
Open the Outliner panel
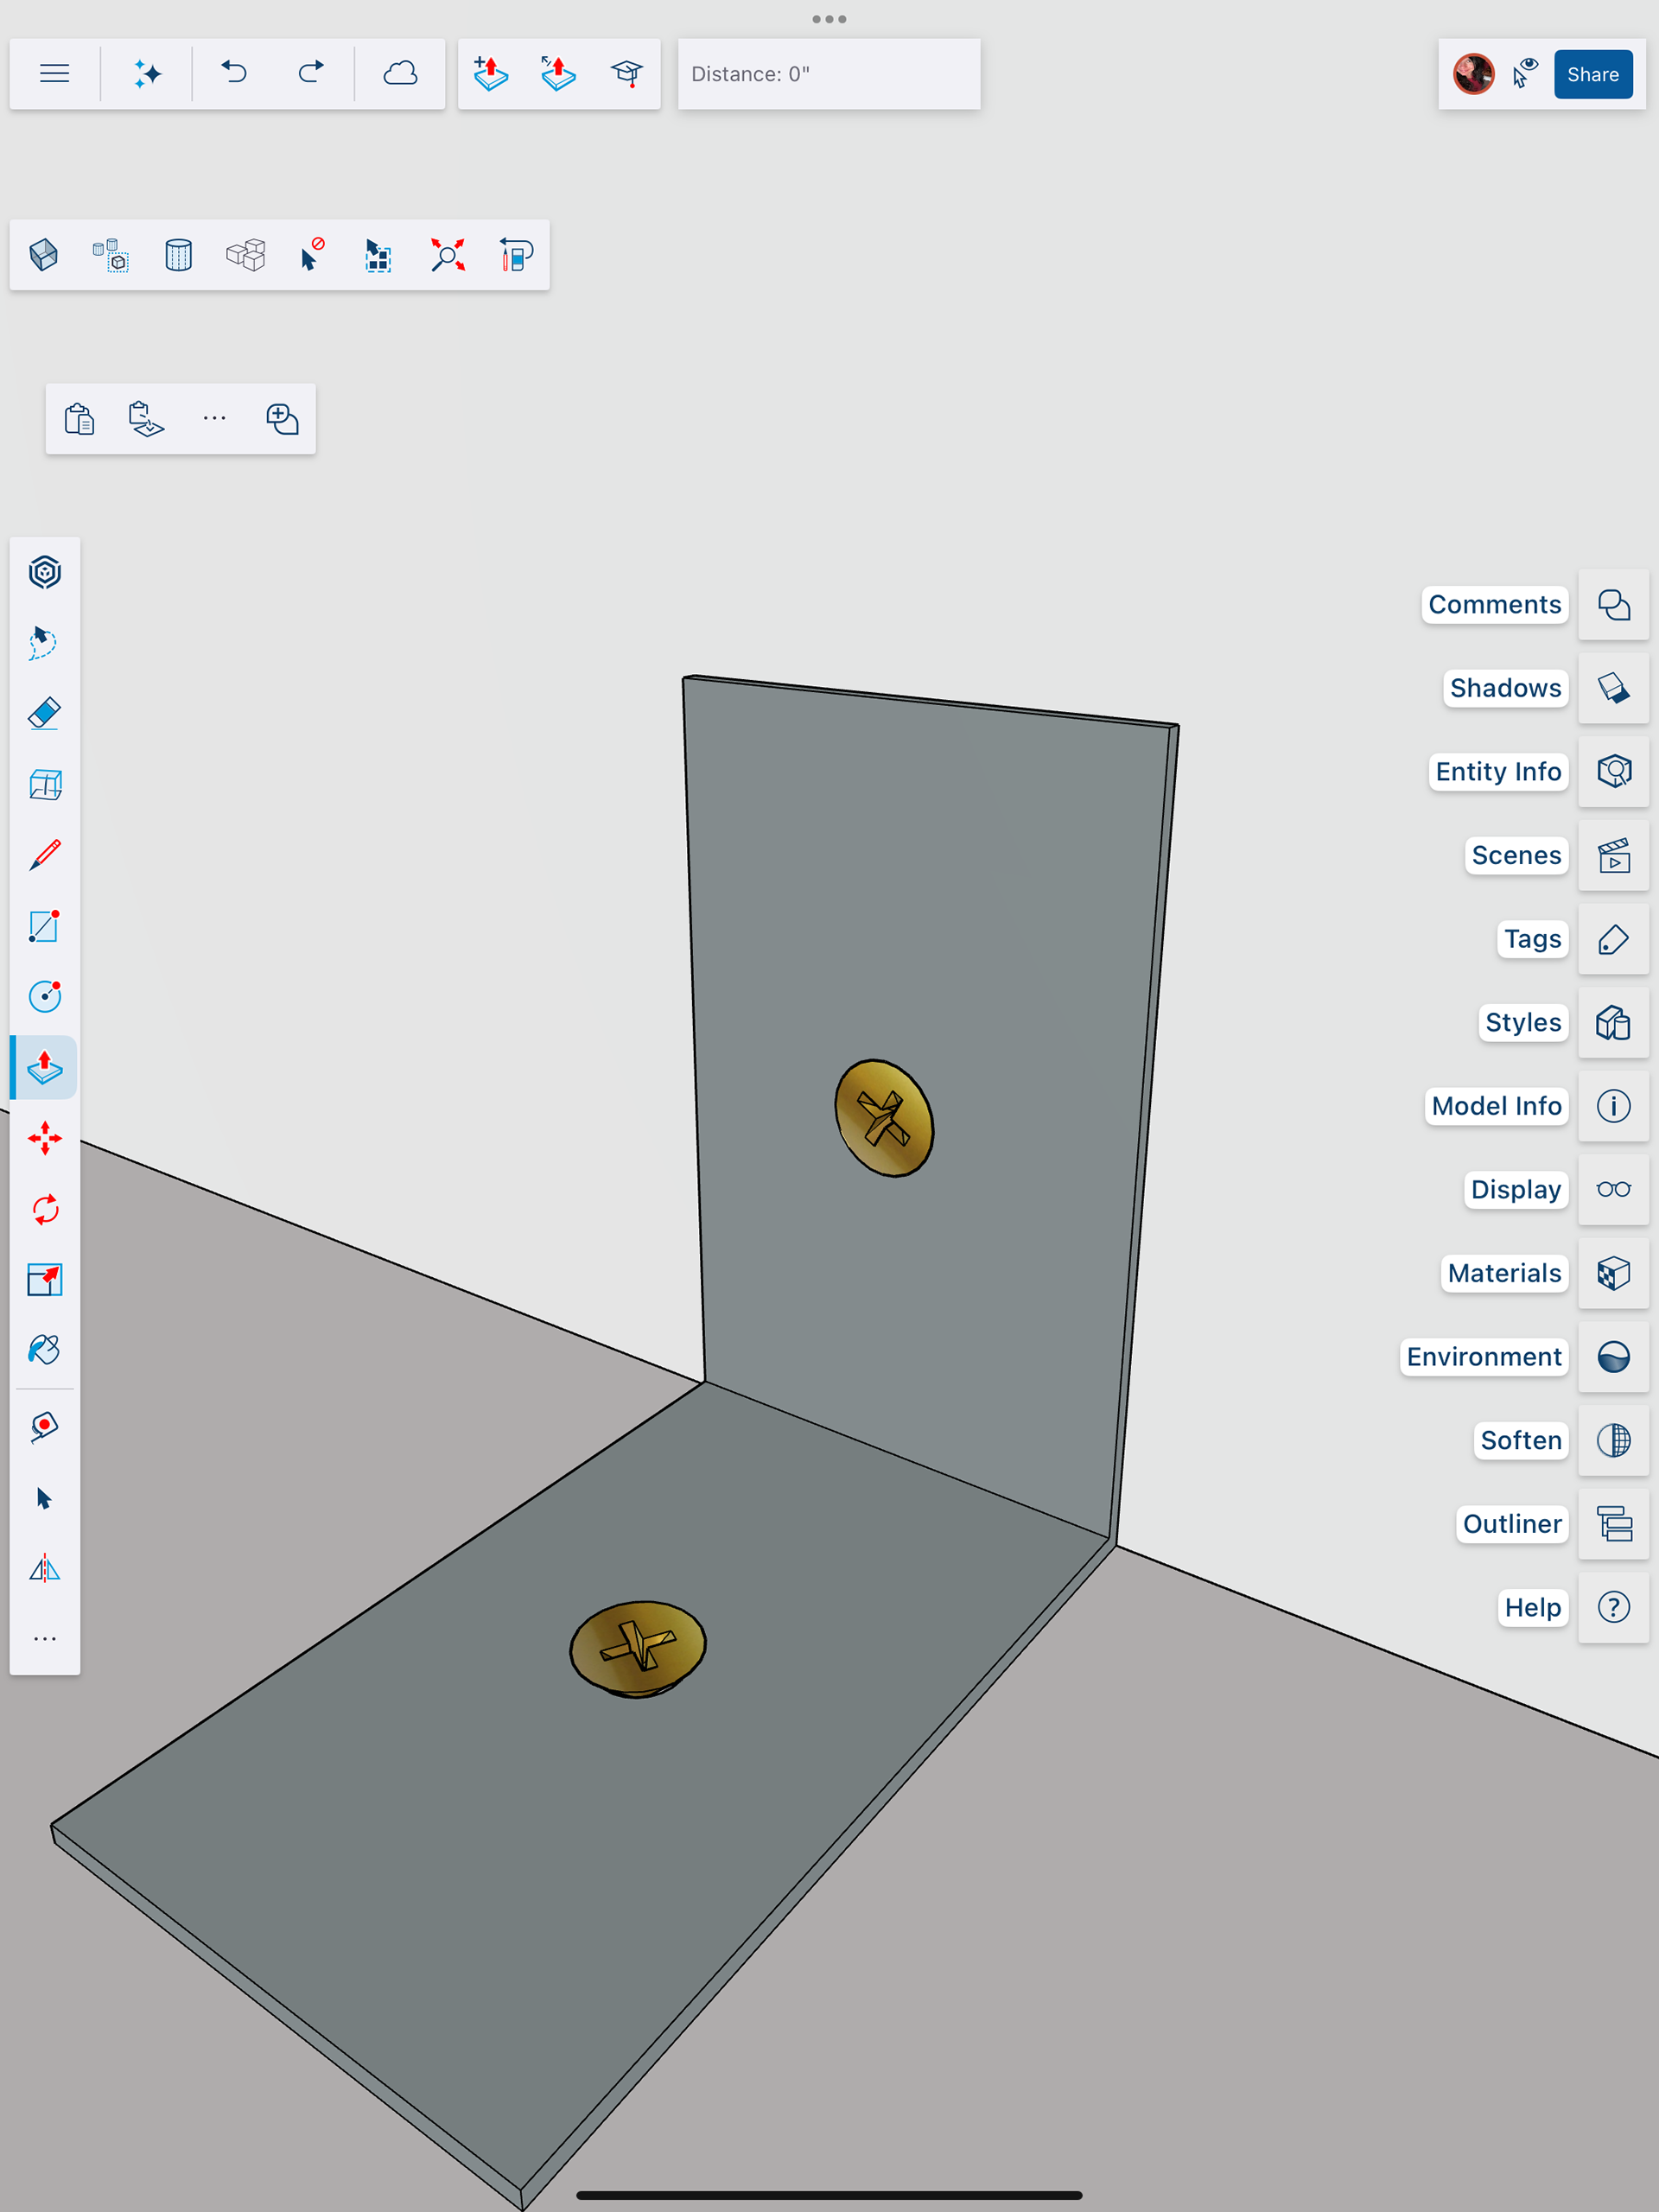(x=1613, y=1524)
